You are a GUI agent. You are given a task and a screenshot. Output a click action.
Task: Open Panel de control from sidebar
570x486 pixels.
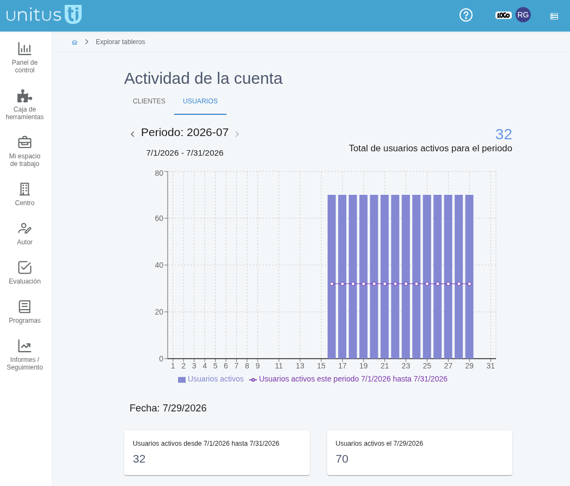click(24, 58)
